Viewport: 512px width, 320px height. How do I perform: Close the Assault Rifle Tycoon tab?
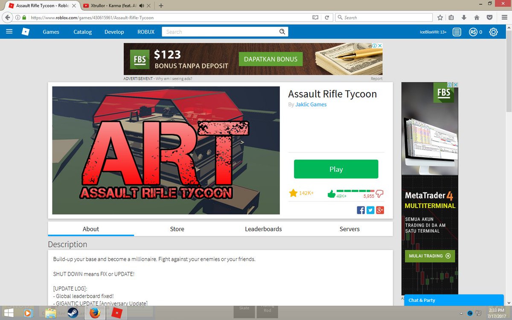click(73, 6)
